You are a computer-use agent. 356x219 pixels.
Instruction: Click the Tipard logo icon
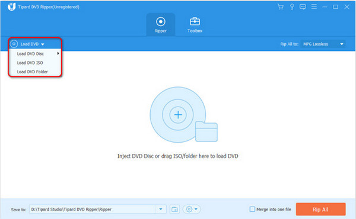tap(11, 7)
